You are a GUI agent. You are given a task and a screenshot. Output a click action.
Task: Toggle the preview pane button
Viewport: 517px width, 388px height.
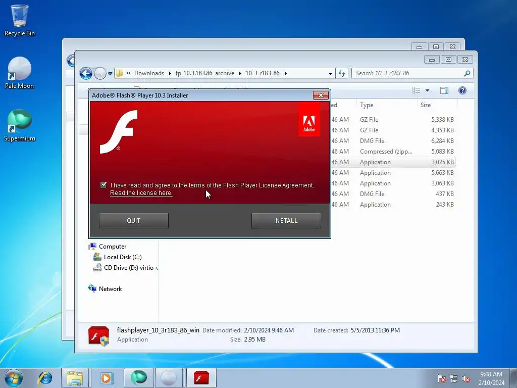(444, 90)
